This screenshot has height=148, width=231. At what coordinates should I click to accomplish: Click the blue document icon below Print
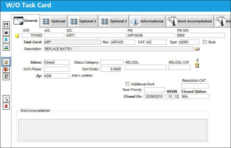[6, 40]
